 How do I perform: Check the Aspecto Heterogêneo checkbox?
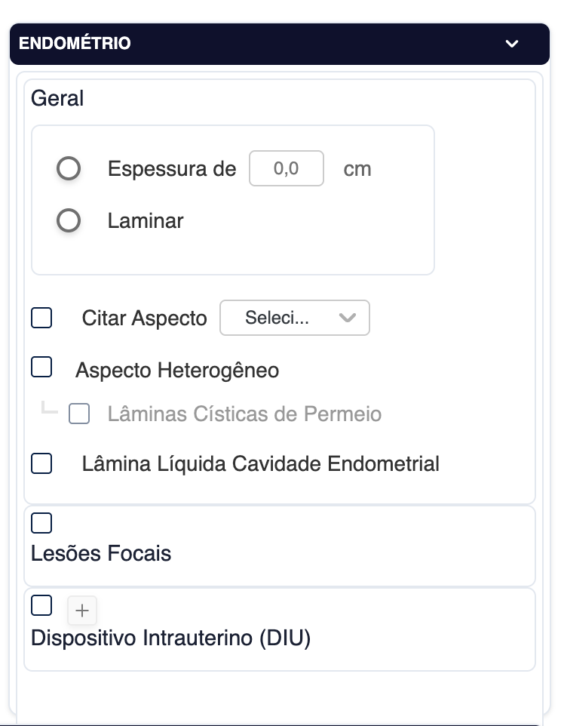41,368
